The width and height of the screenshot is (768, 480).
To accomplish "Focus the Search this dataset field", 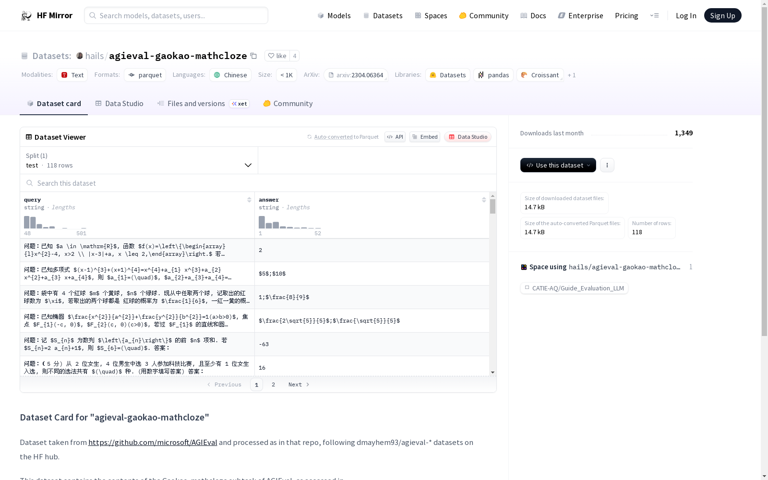I will pos(258,183).
